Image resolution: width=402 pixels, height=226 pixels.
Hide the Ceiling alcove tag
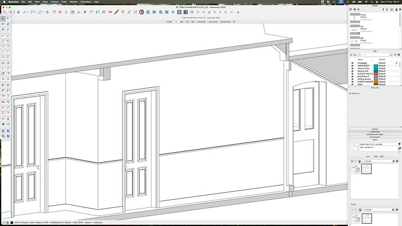[352, 79]
